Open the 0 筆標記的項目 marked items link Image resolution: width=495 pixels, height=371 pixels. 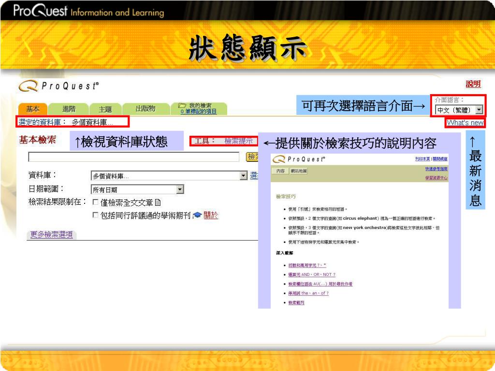(x=198, y=112)
